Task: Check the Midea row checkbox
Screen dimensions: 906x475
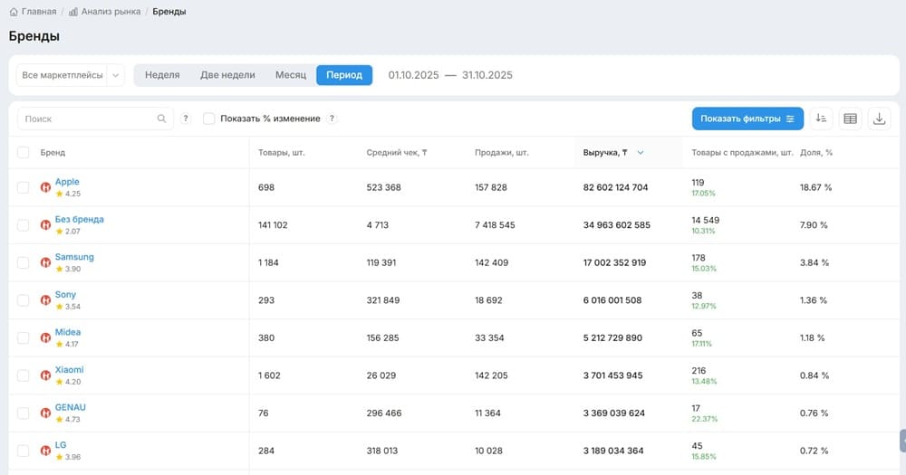Action: tap(24, 337)
